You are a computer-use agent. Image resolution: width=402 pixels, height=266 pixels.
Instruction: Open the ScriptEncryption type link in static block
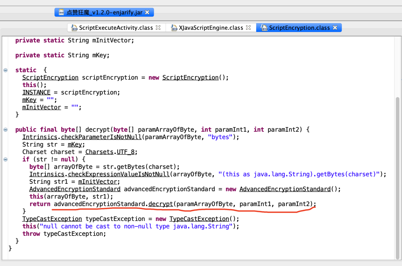tap(50, 77)
